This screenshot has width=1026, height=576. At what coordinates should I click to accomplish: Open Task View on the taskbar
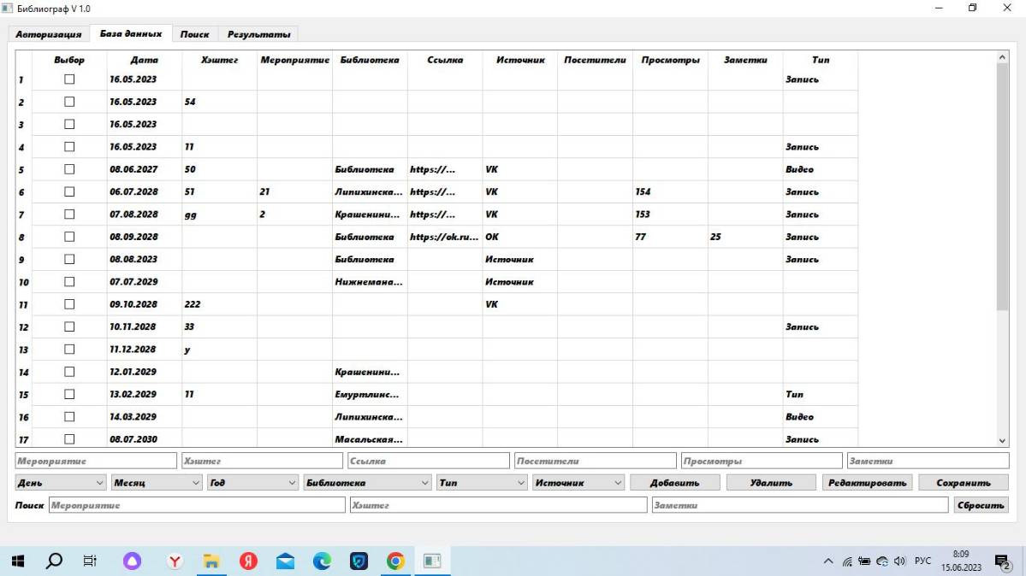pos(89,561)
